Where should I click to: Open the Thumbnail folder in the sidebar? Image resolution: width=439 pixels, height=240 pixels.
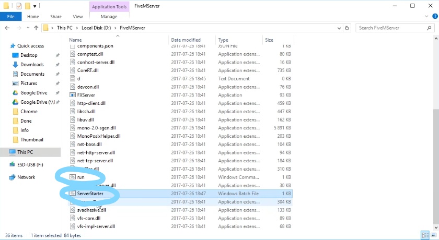[x=32, y=140]
